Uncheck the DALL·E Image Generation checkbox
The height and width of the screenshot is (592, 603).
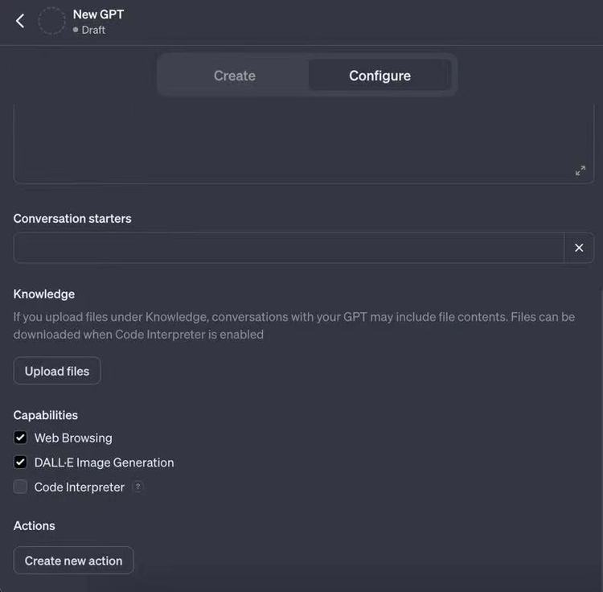20,462
